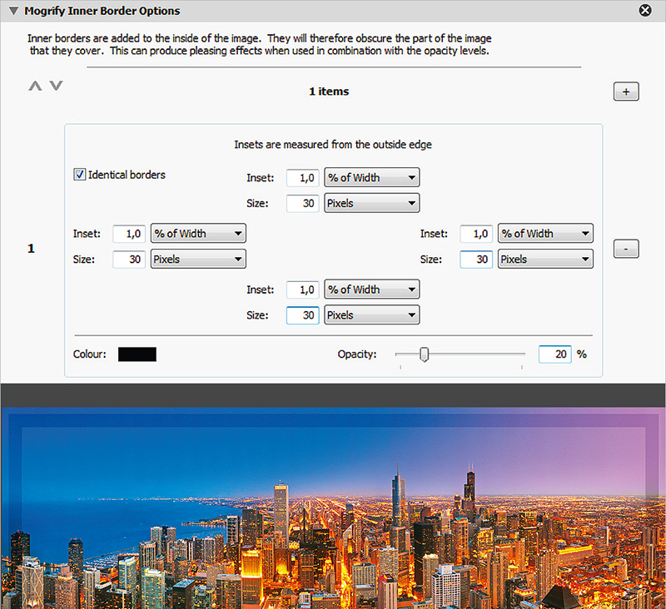
Task: Open the bottom Size Pixels dropdown
Action: pyautogui.click(x=371, y=315)
